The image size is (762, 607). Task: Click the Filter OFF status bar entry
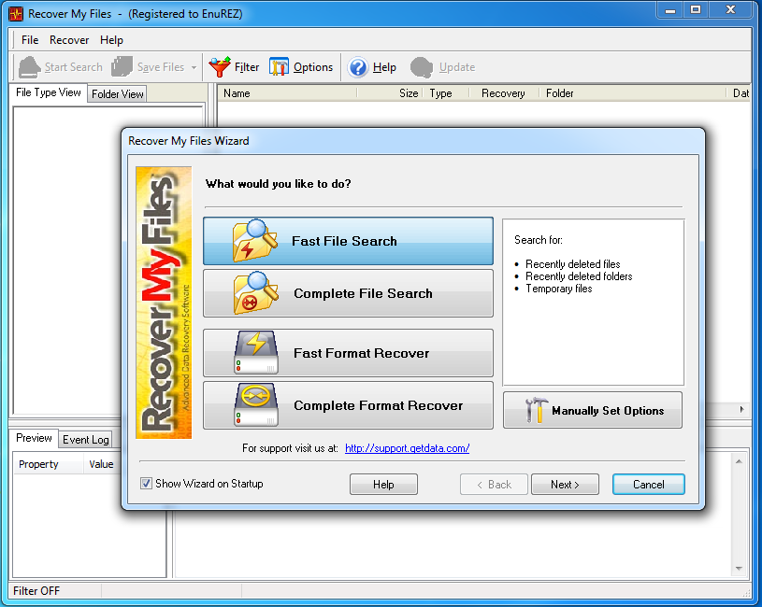36,591
